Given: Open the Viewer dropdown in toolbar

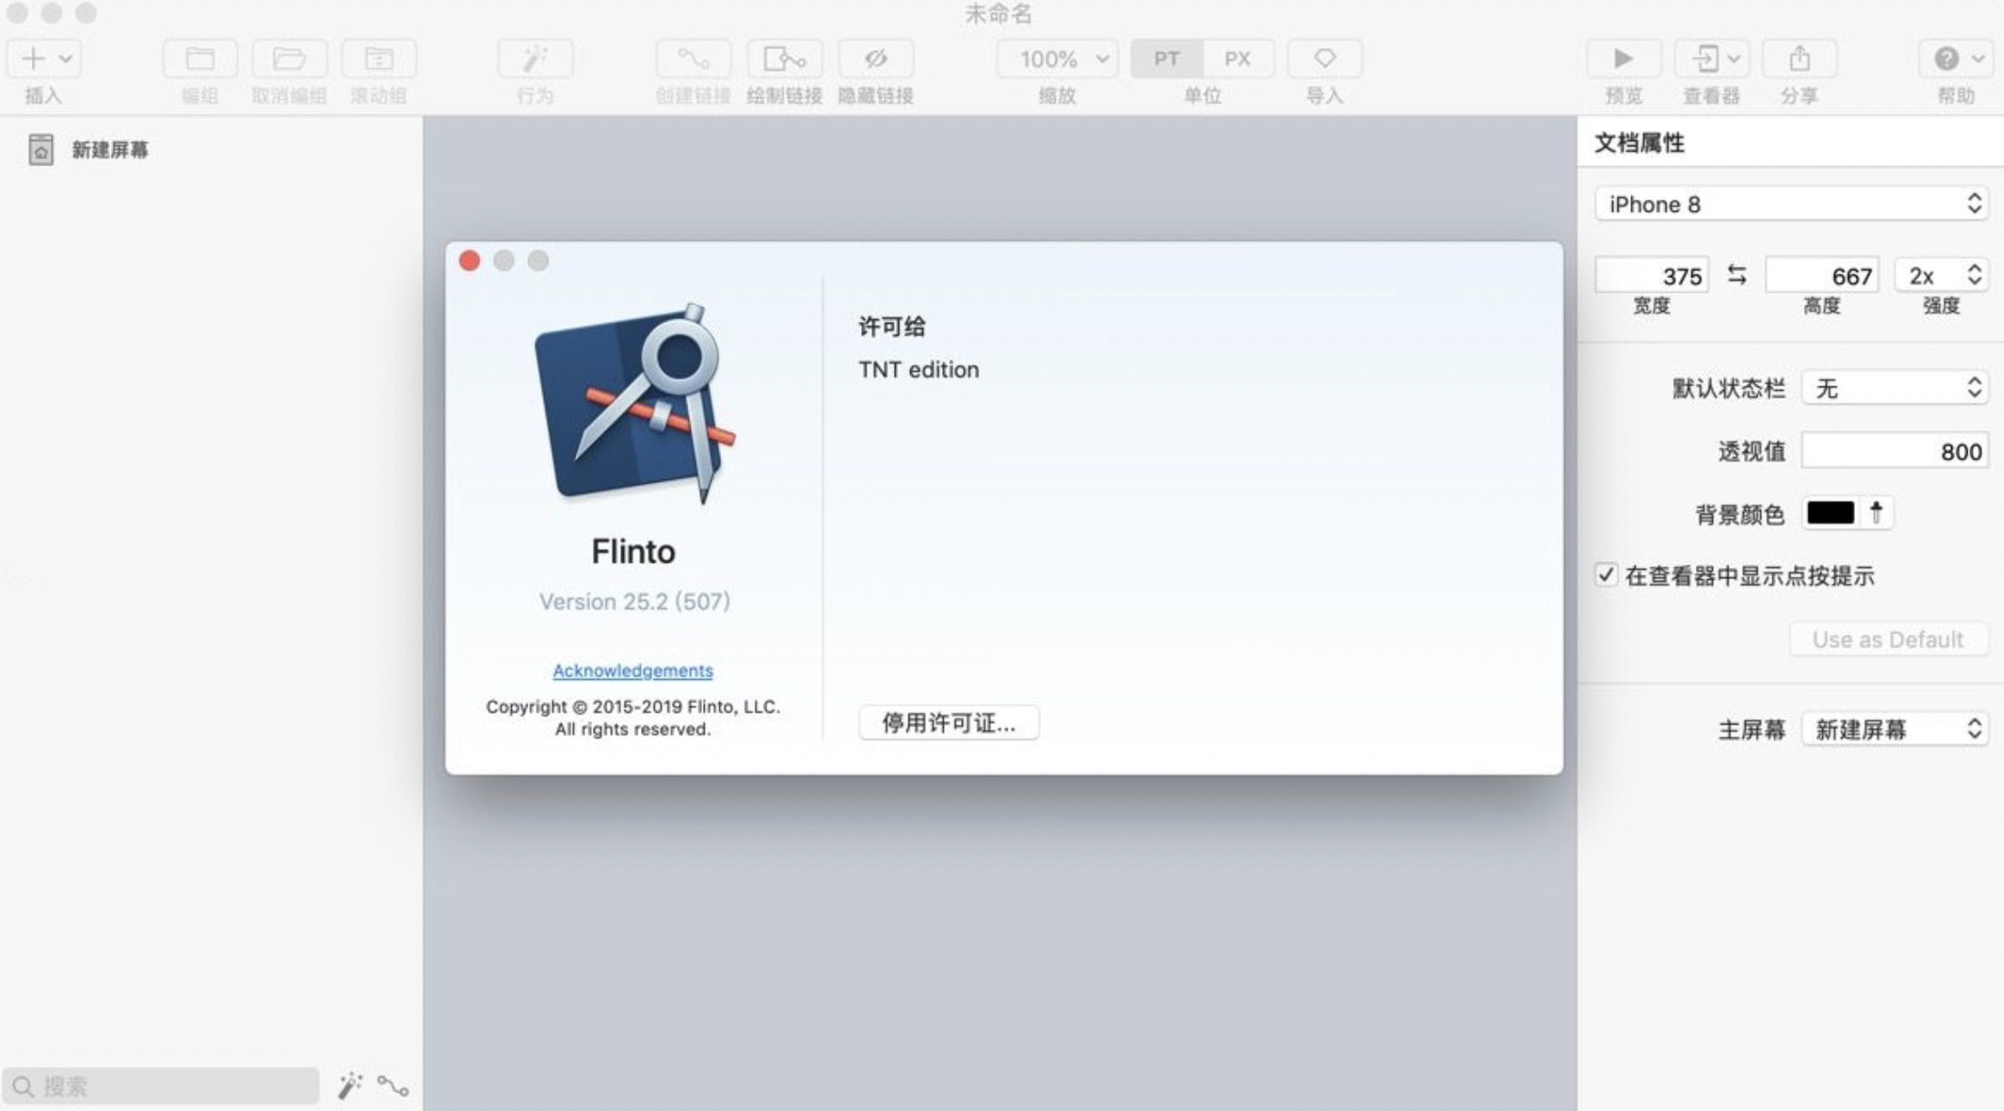Looking at the screenshot, I should tap(1712, 59).
